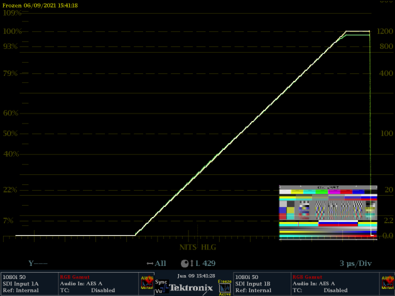Image resolution: width=395 pixels, height=296 pixels.
Task: Click the Tektronix logo
Action: coord(191,287)
